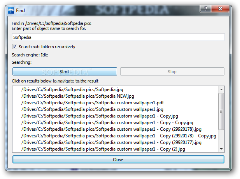Select result Softpedia custom wallpaper1.jpg
The height and width of the screenshot is (179, 240).
coord(92,109)
